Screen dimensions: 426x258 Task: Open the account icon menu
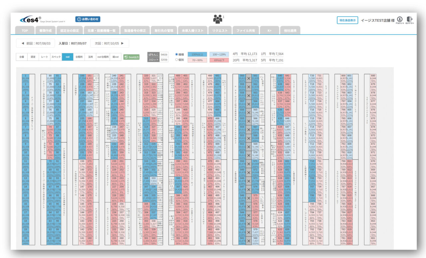pos(400,20)
